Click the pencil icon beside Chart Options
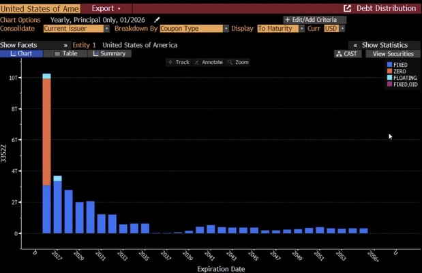This screenshot has width=422, height=273. tap(157, 20)
